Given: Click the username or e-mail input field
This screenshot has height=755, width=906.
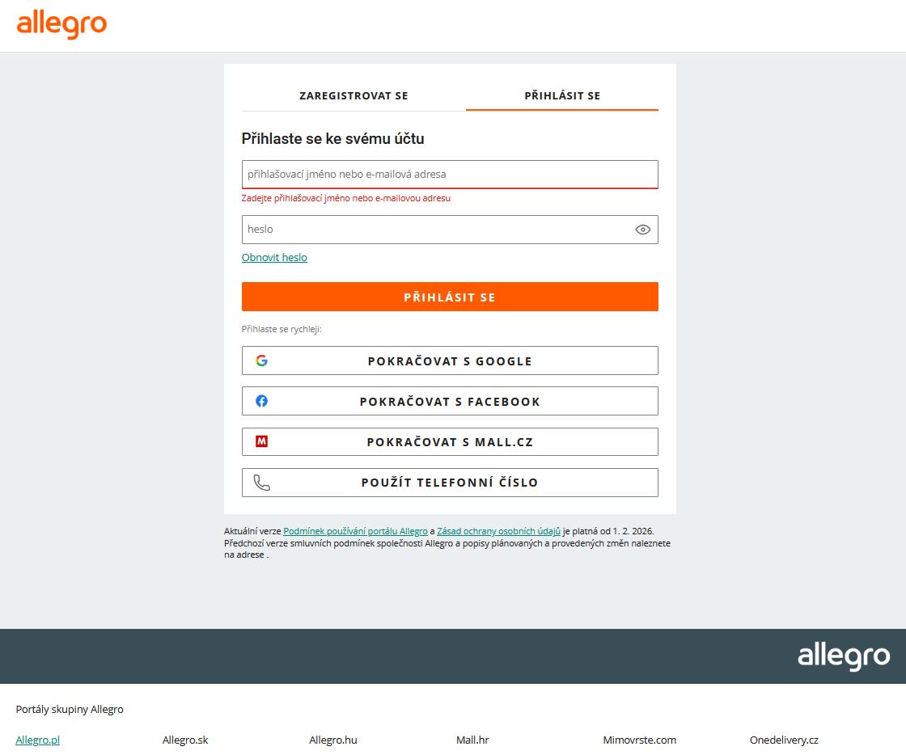Looking at the screenshot, I should pos(450,174).
